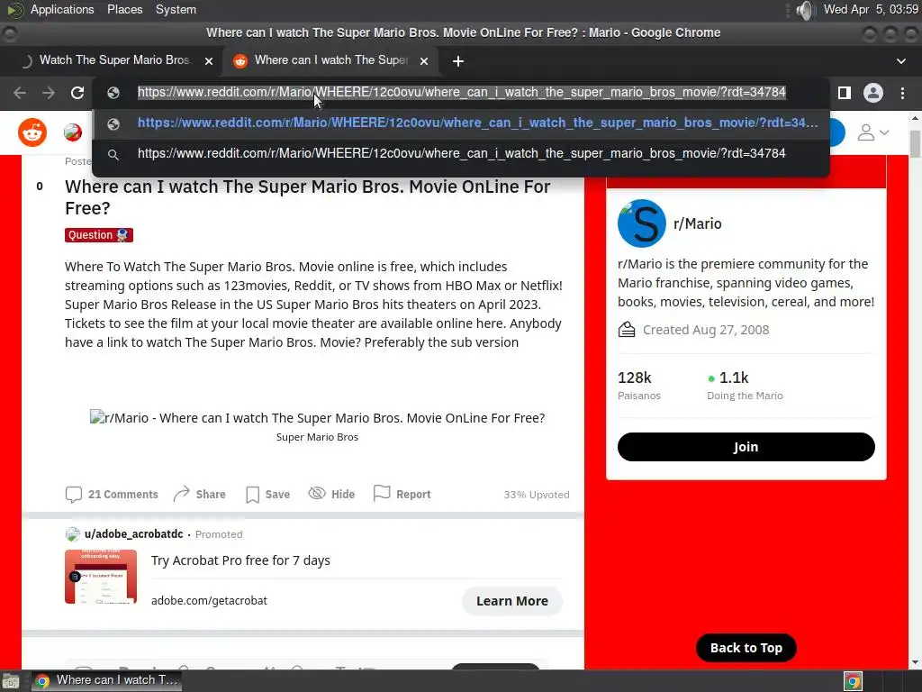Viewport: 922px width, 692px height.
Task: Click the post vote score '0'
Action: 40,187
